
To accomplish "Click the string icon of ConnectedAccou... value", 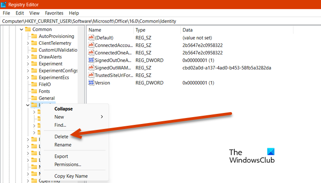I will pos(91,45).
